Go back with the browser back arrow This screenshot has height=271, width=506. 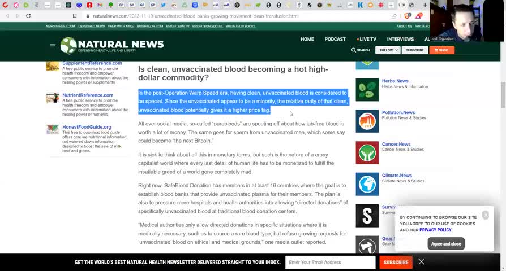(x=7, y=16)
